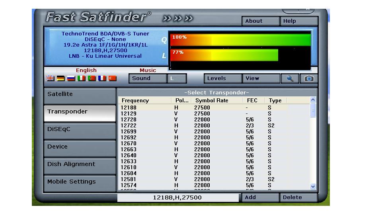Click the transponder list scrollbar thumb

click(313, 110)
